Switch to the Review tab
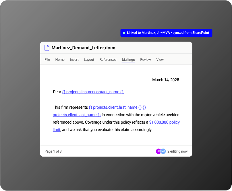The height and width of the screenshot is (191, 232). tap(146, 60)
